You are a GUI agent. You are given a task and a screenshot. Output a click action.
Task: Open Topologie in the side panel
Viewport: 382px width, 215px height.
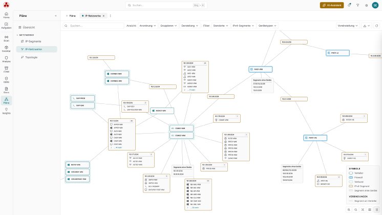tap(37, 57)
